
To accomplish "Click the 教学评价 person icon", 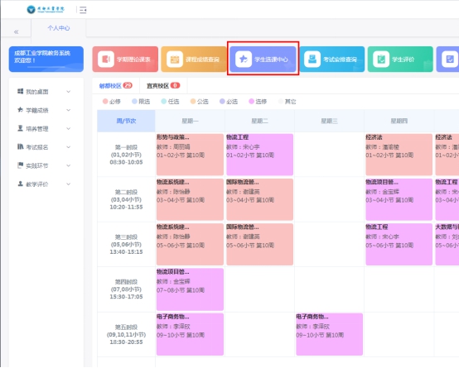I will [20, 184].
